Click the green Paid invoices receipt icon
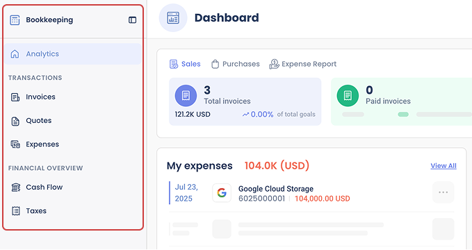The width and height of the screenshot is (472, 250). point(348,96)
